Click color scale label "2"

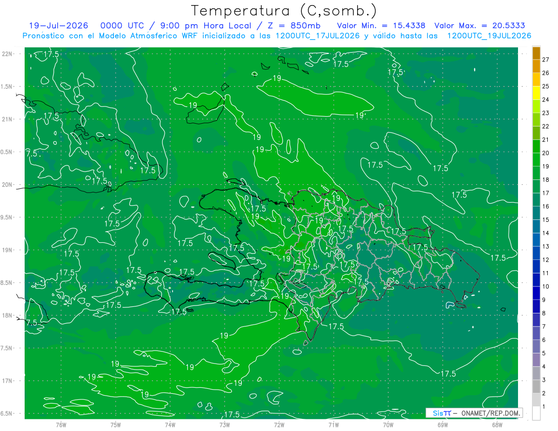coord(544,393)
